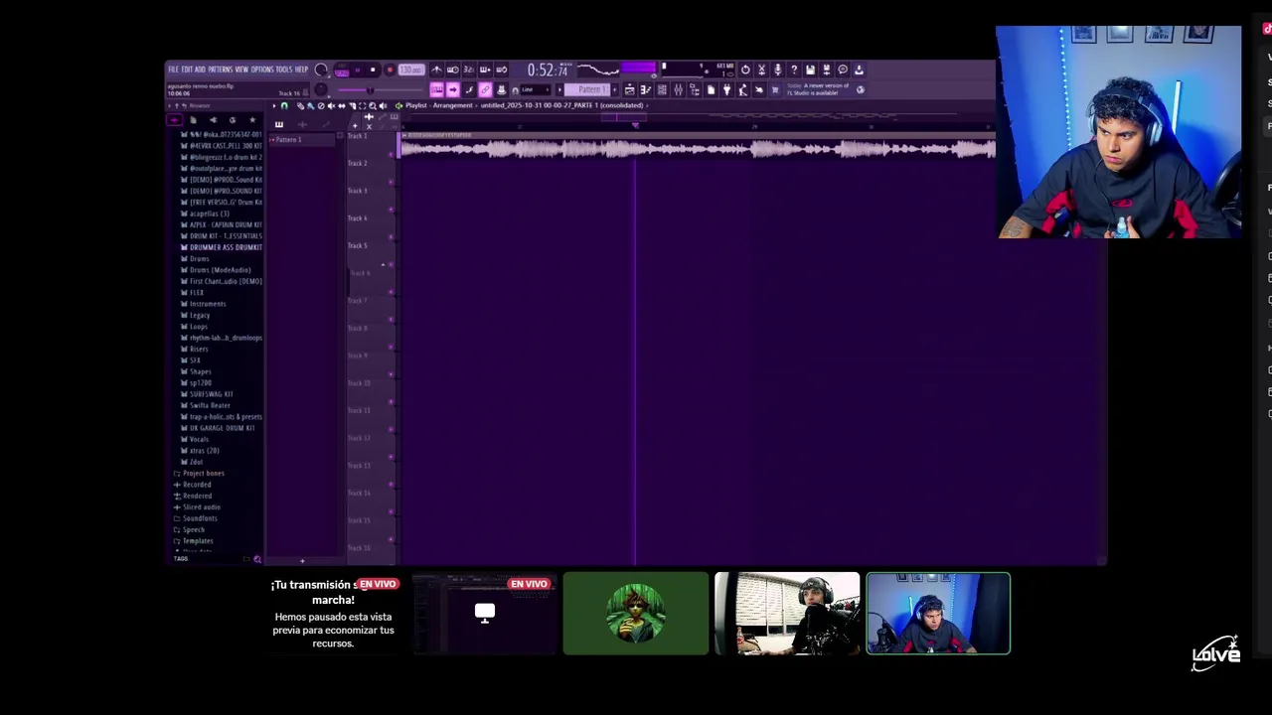Open the audio editor scissors icon

pyautogui.click(x=761, y=70)
